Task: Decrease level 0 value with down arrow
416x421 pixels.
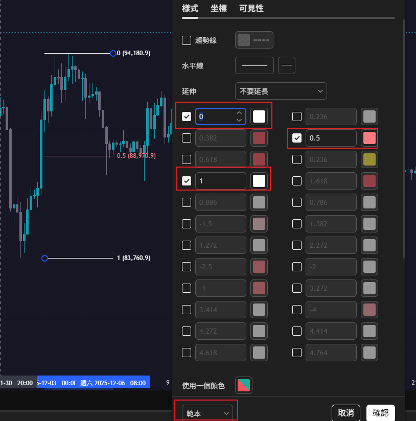Action: point(239,120)
